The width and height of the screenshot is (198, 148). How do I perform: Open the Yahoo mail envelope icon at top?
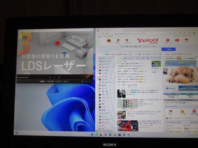(x=186, y=40)
